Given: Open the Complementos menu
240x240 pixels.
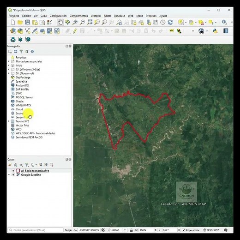Looking at the screenshot, I should pos(78,16).
